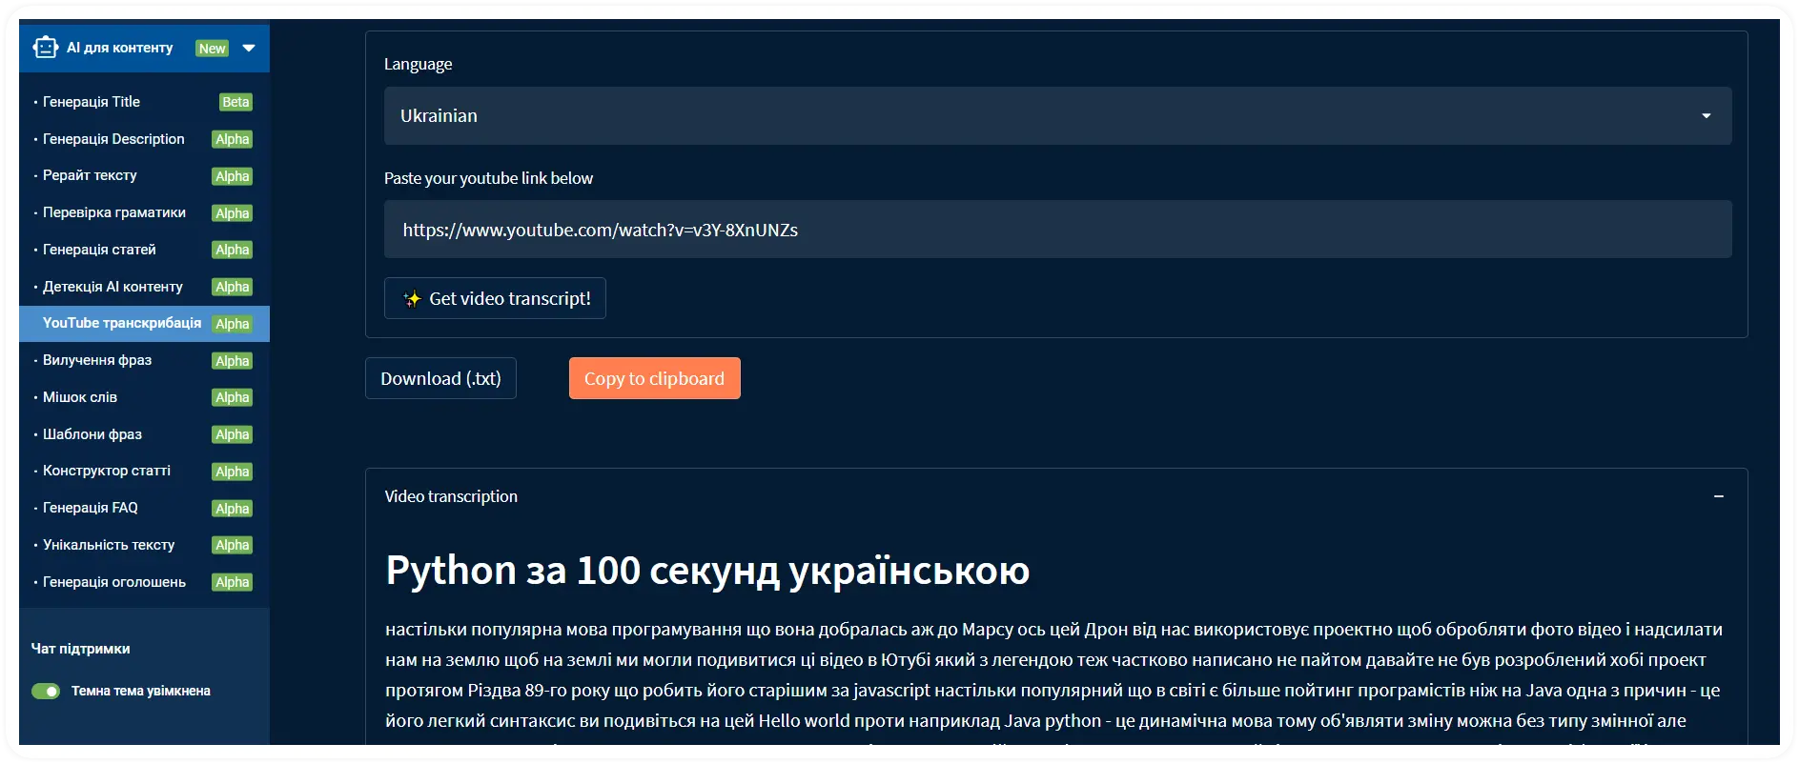Open Шаблони фраз sidebar item
This screenshot has width=1799, height=764.
(x=92, y=434)
